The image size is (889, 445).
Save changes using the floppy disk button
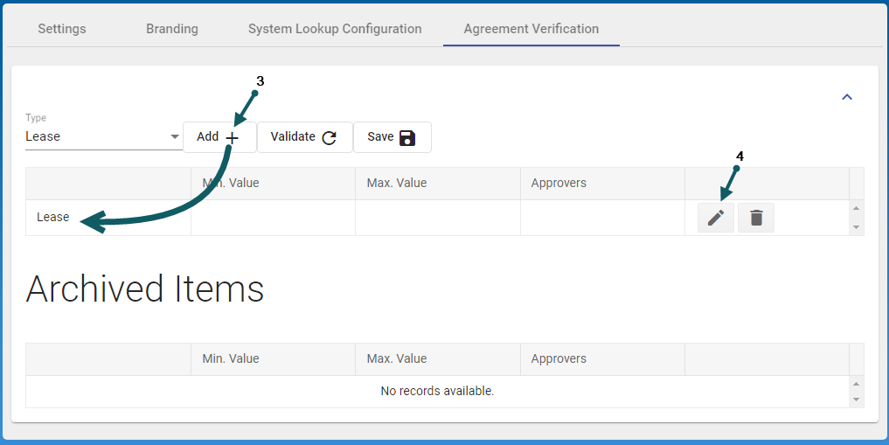[x=392, y=137]
